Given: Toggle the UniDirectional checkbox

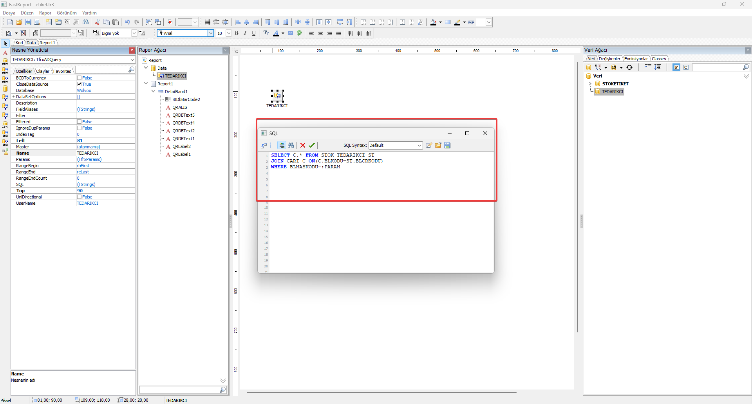Looking at the screenshot, I should (x=80, y=197).
